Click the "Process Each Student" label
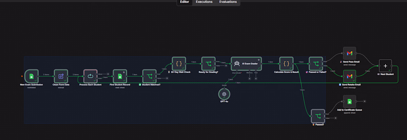407x140 pixels. [x=90, y=85]
